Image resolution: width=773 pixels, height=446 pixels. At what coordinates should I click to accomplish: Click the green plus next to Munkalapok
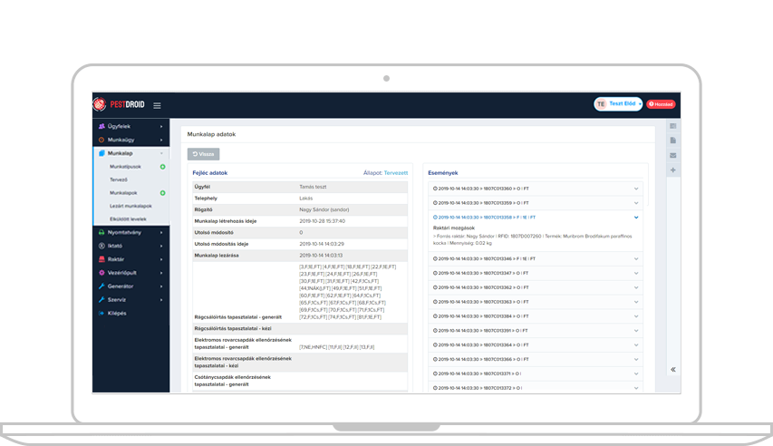click(162, 193)
